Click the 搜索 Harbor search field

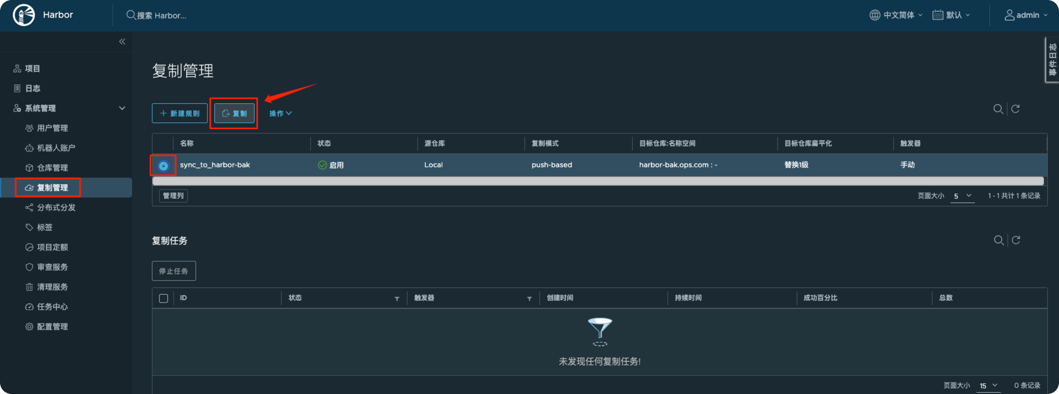(x=162, y=15)
